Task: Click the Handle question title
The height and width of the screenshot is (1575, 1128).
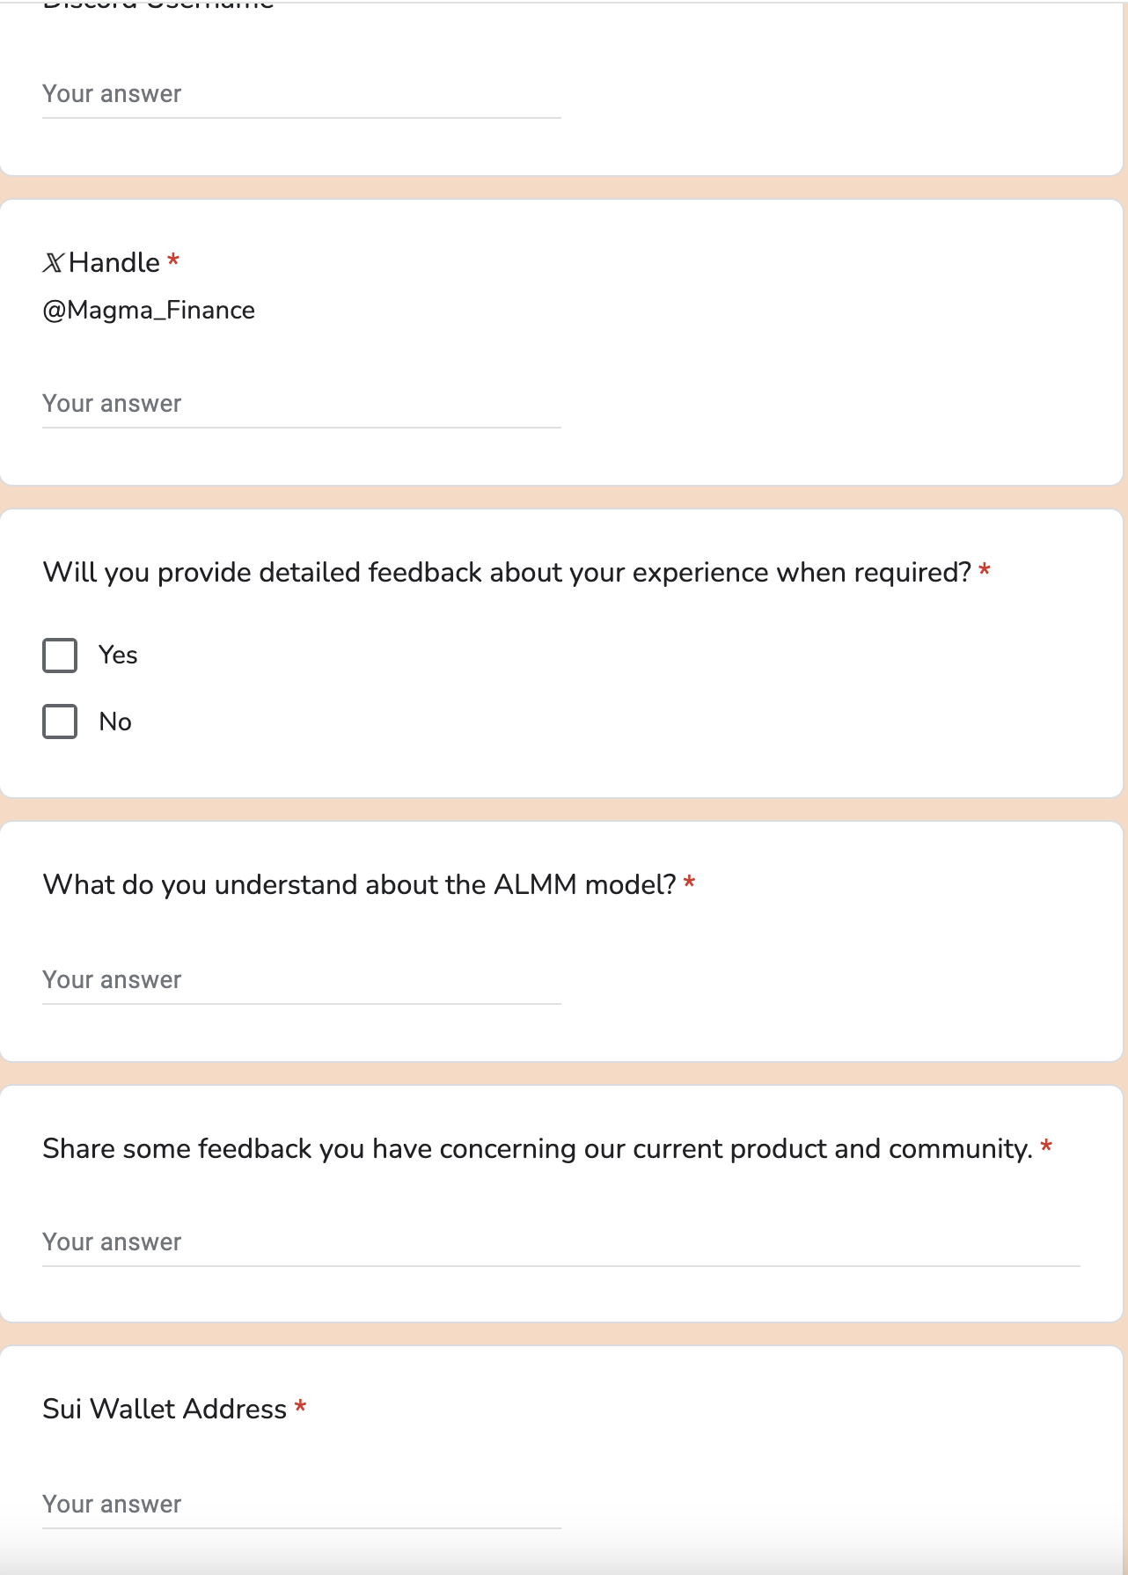Action: (x=114, y=262)
